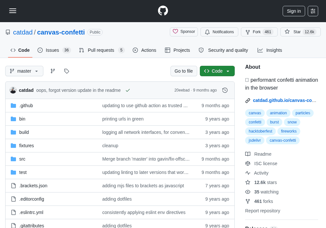The image size is (326, 228).
Task: Open commit history clock icon
Action: (225, 90)
